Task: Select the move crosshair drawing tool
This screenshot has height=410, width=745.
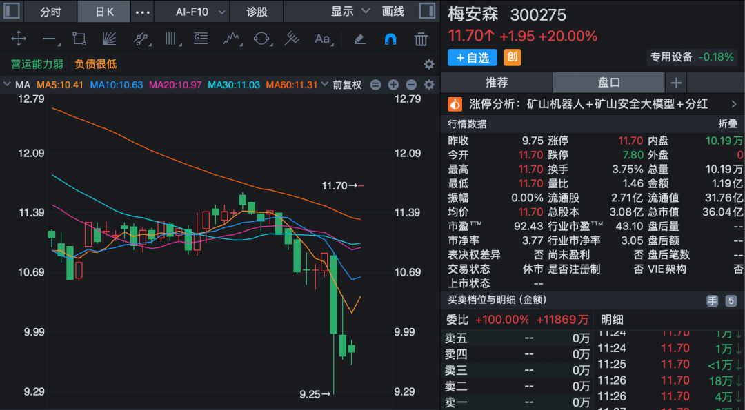Action: [x=19, y=39]
